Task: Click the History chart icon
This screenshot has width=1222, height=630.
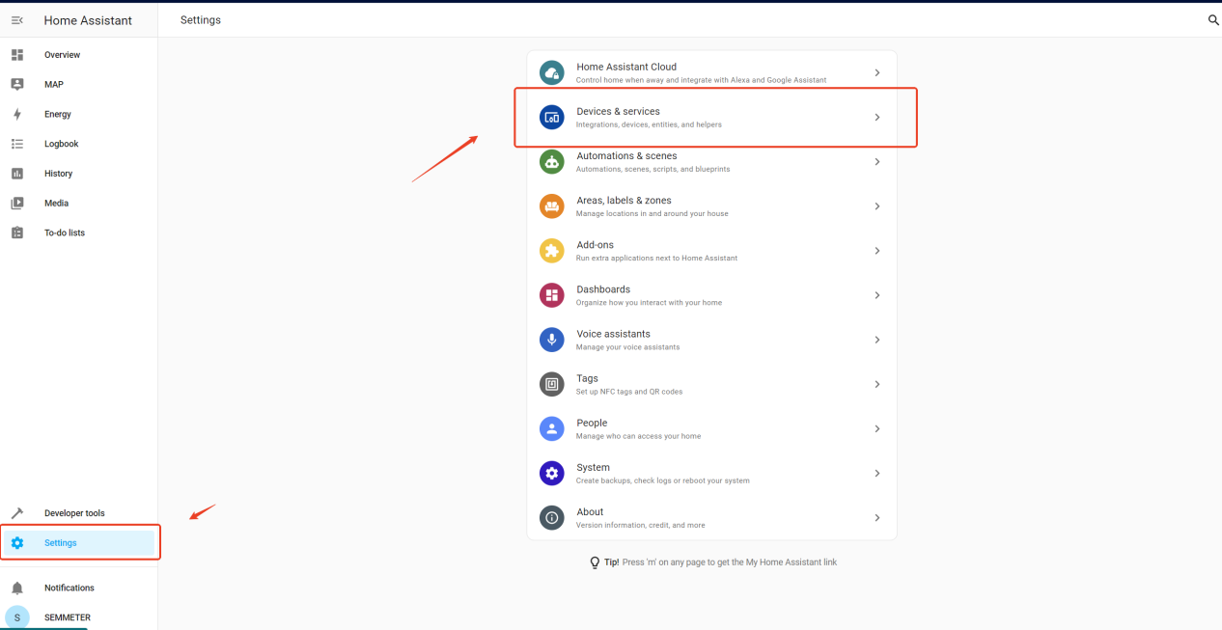Action: click(16, 174)
